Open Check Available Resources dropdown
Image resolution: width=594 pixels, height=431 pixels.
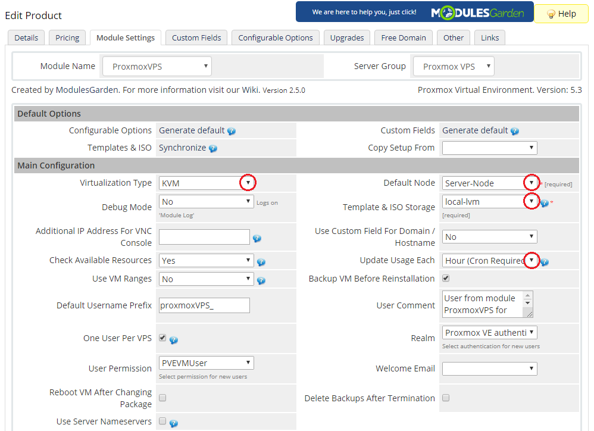(x=206, y=260)
